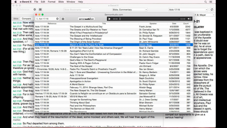227x128 pixels.
Task: Select 'God's Man In The Devil's Playground' row
Action: (114, 60)
